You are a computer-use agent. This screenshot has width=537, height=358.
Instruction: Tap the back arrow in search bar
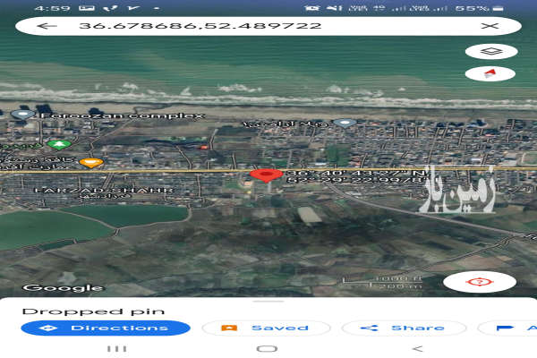click(x=47, y=25)
